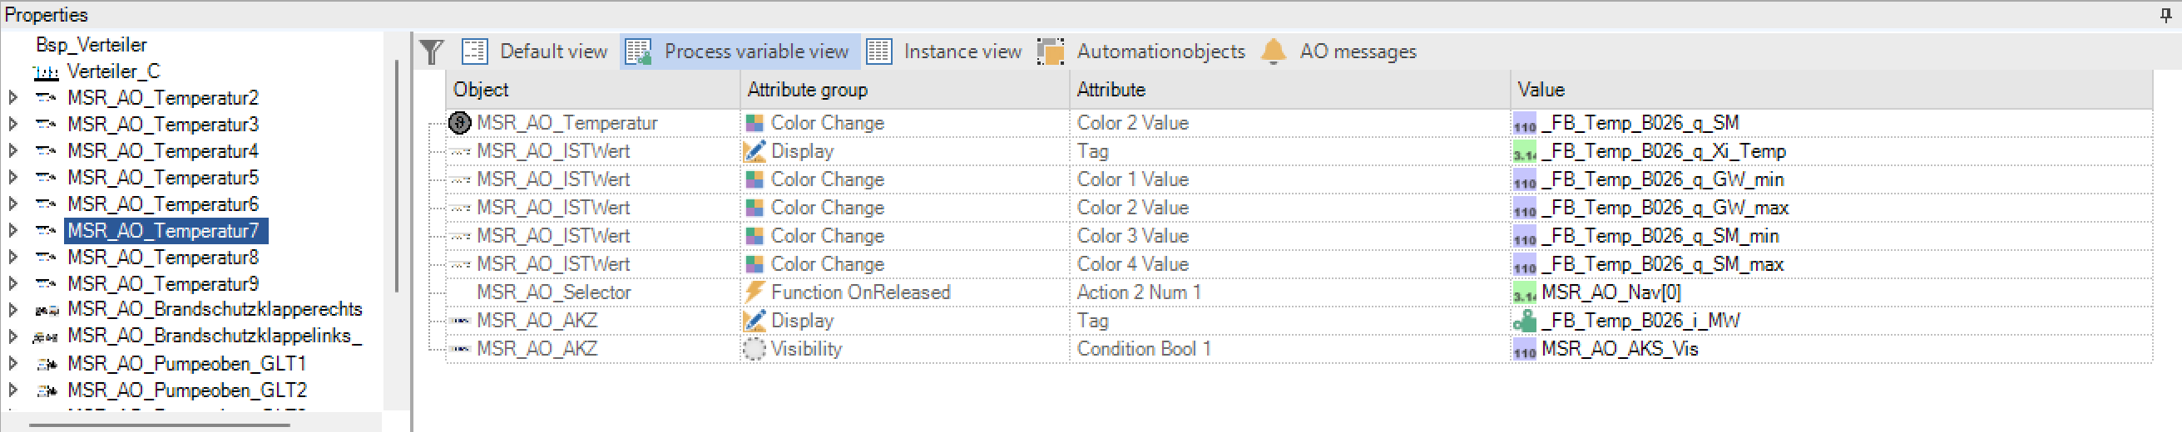This screenshot has width=2182, height=432.
Task: Select MSR_AO_Temperatur5 in tree
Action: 164,178
